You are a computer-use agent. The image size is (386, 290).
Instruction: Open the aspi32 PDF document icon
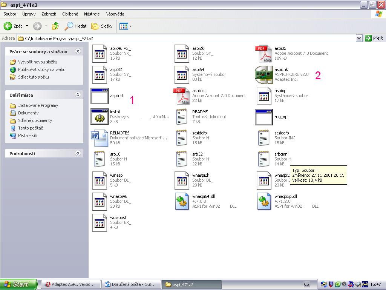tap(263, 54)
